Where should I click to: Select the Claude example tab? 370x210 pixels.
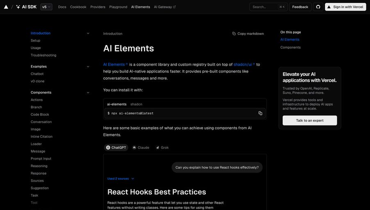point(141,148)
